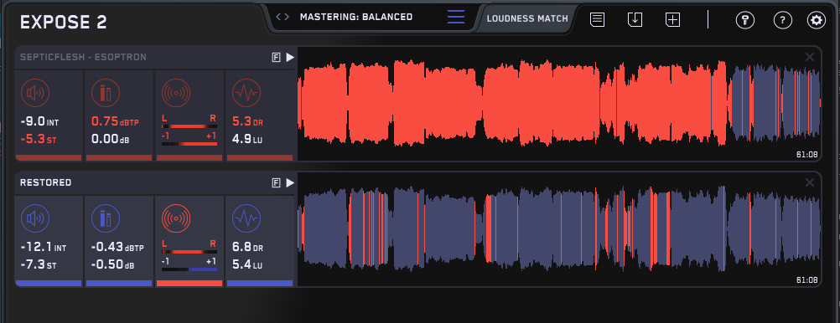Image resolution: width=840 pixels, height=323 pixels.
Task: Remove the Restored track with X
Action: click(810, 183)
